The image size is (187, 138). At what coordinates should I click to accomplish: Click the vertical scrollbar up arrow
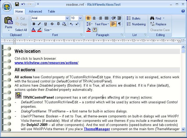pyautogui.click(x=183, y=47)
